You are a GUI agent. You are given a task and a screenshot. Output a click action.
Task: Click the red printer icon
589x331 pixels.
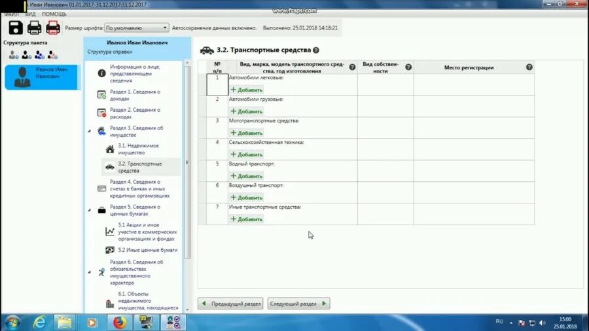pyautogui.click(x=53, y=27)
